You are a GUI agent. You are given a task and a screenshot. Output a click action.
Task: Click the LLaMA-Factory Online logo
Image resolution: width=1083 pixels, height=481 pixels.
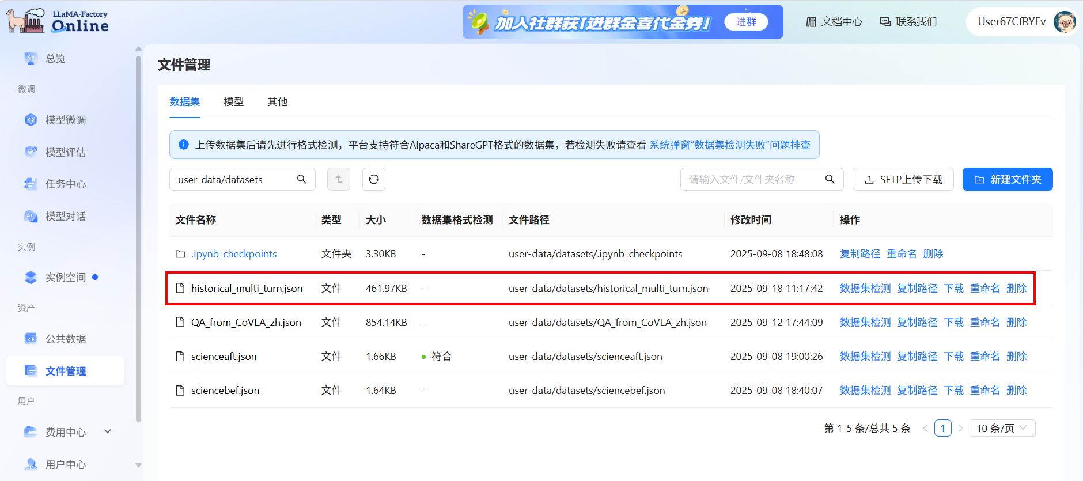coord(58,21)
